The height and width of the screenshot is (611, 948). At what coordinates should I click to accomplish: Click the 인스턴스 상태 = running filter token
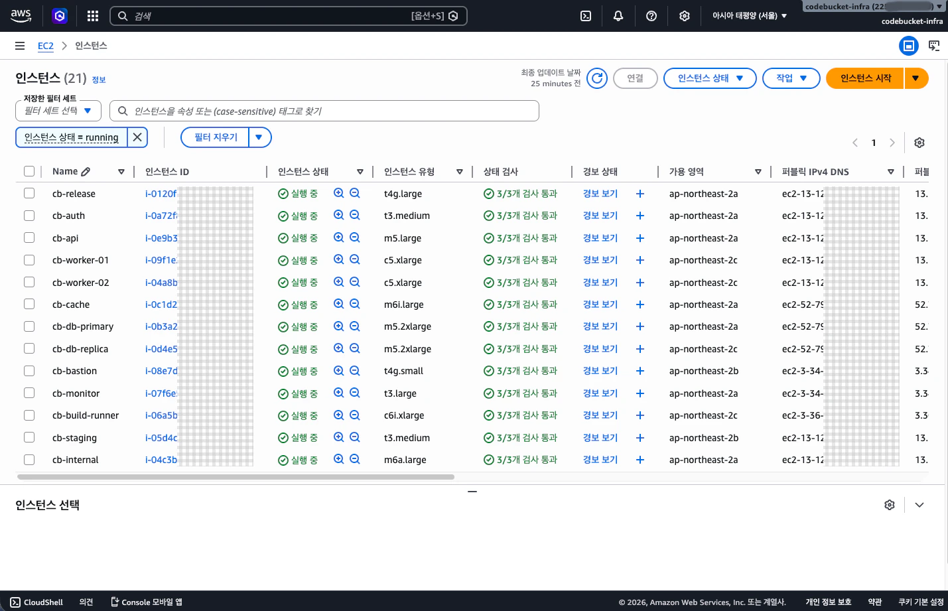tap(72, 137)
